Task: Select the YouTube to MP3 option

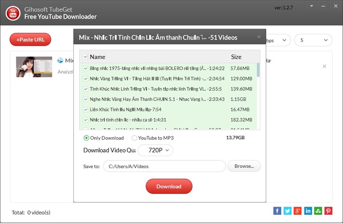Action: click(x=135, y=138)
